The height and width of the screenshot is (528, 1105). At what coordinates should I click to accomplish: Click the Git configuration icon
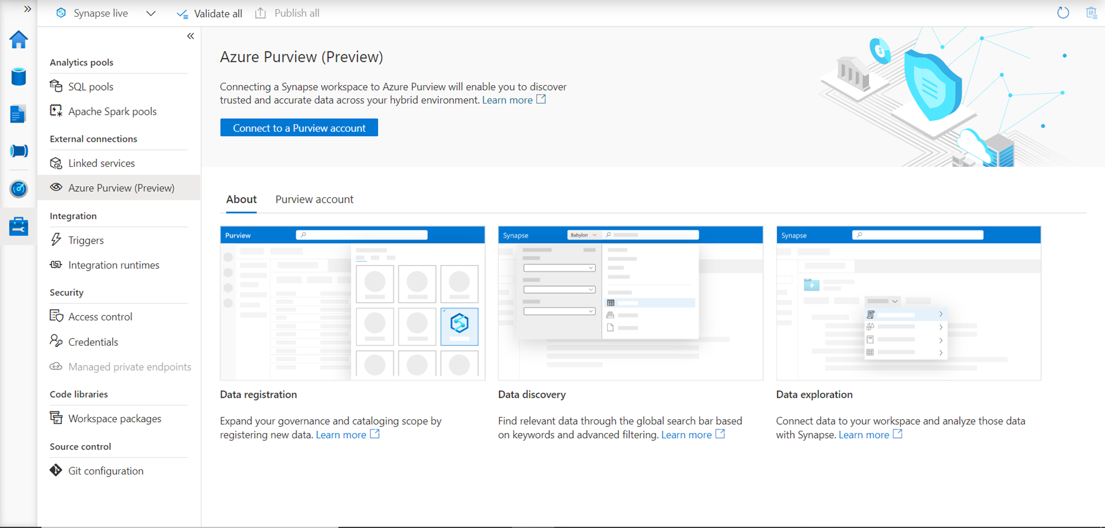click(x=56, y=470)
